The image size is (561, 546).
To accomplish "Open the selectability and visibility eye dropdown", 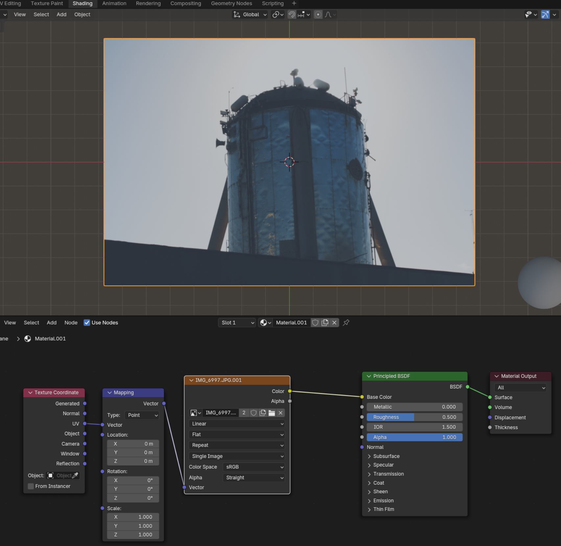I will click(531, 14).
